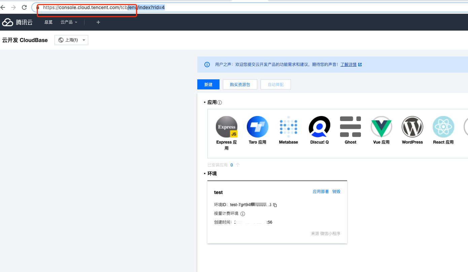Select the Express 应用 icon

pos(227,127)
